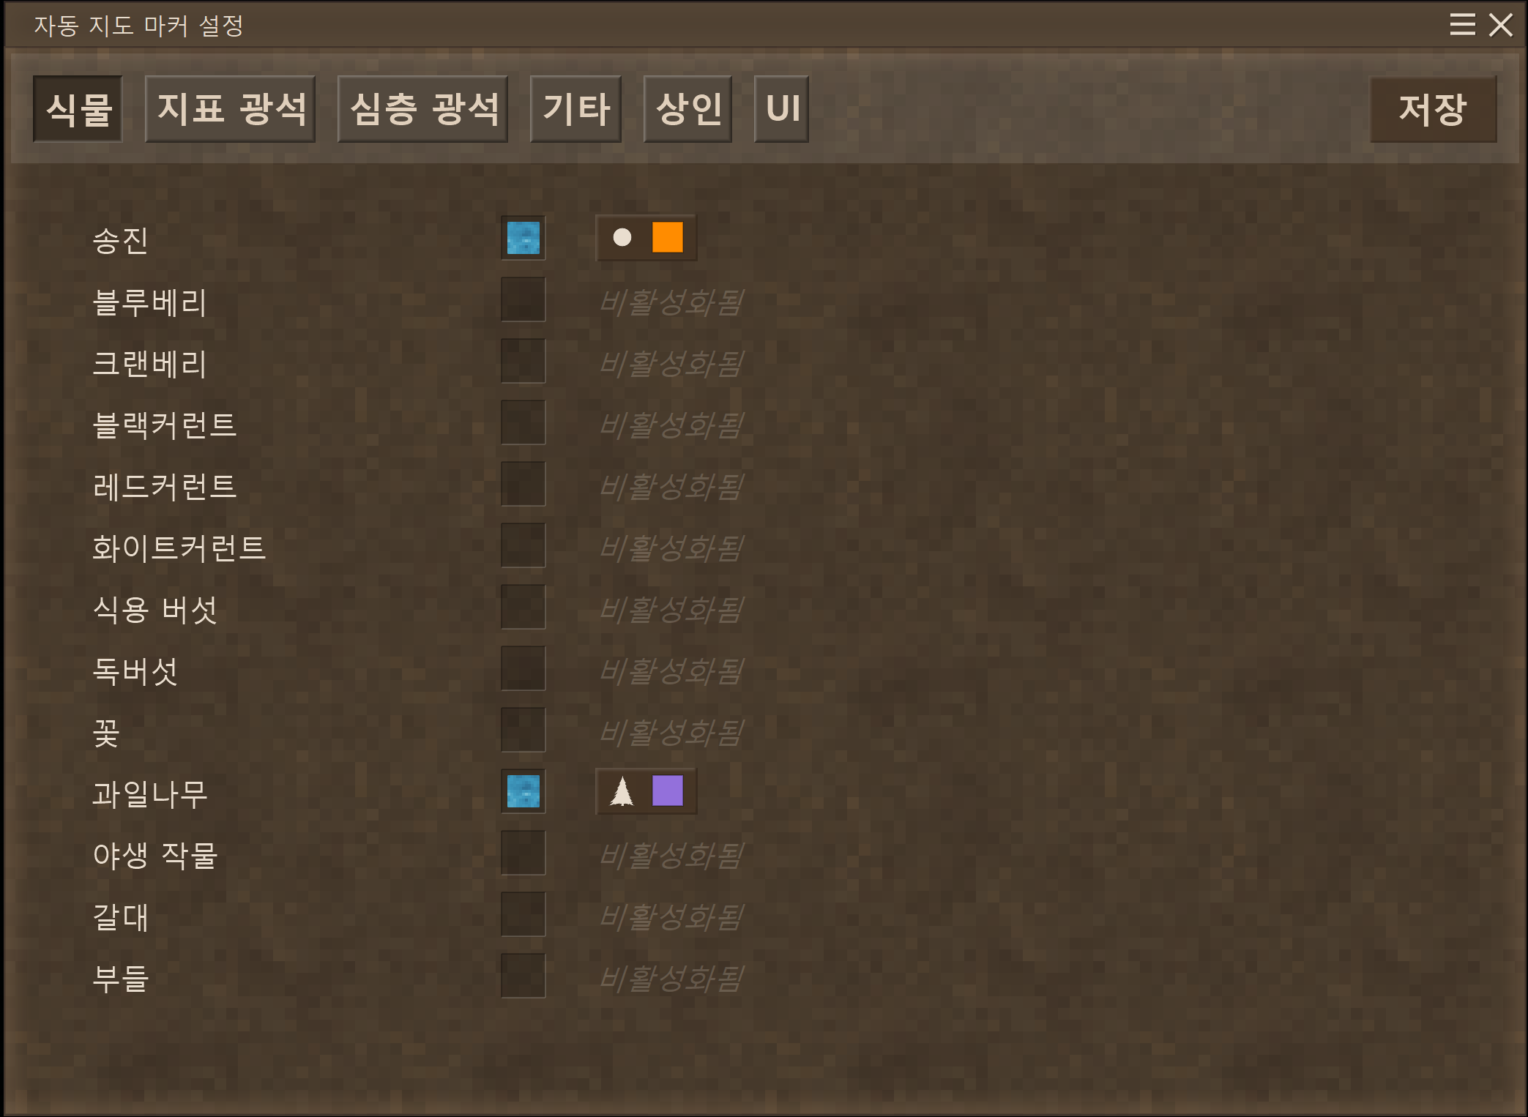Disable the 송진 marker toggle
Image resolution: width=1528 pixels, height=1117 pixels.
tap(523, 238)
